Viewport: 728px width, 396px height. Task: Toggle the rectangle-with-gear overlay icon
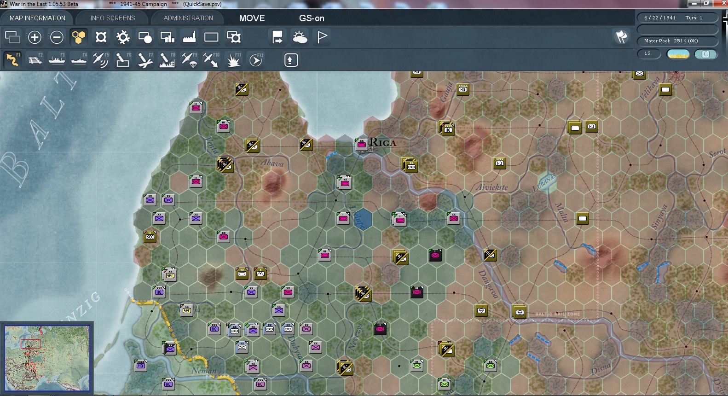[233, 37]
